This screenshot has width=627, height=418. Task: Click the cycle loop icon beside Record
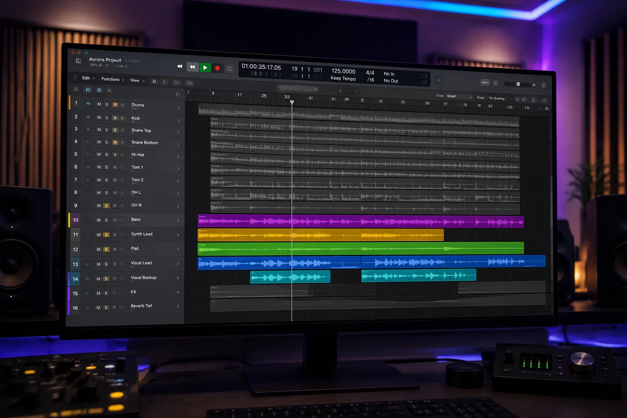click(230, 69)
